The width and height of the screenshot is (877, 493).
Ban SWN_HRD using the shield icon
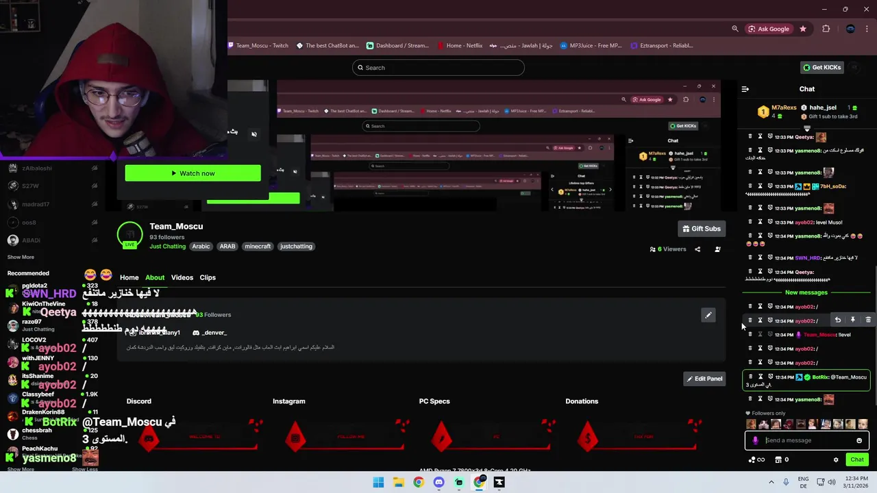tap(770, 257)
